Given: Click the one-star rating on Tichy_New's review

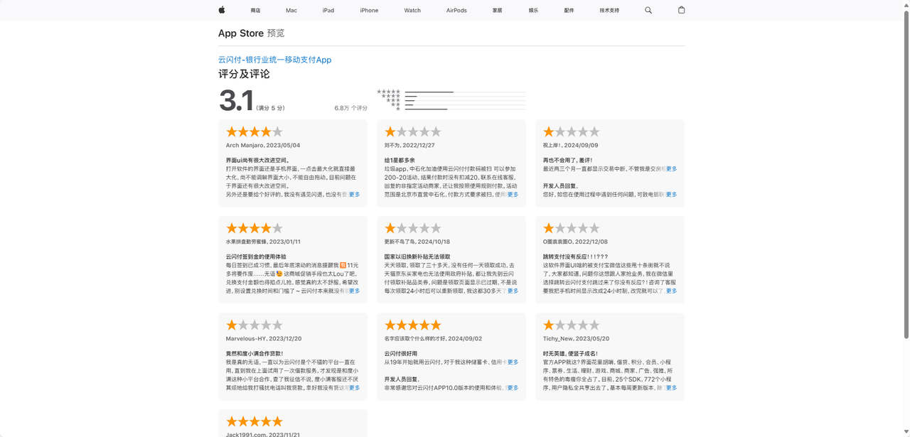Looking at the screenshot, I should coord(572,325).
